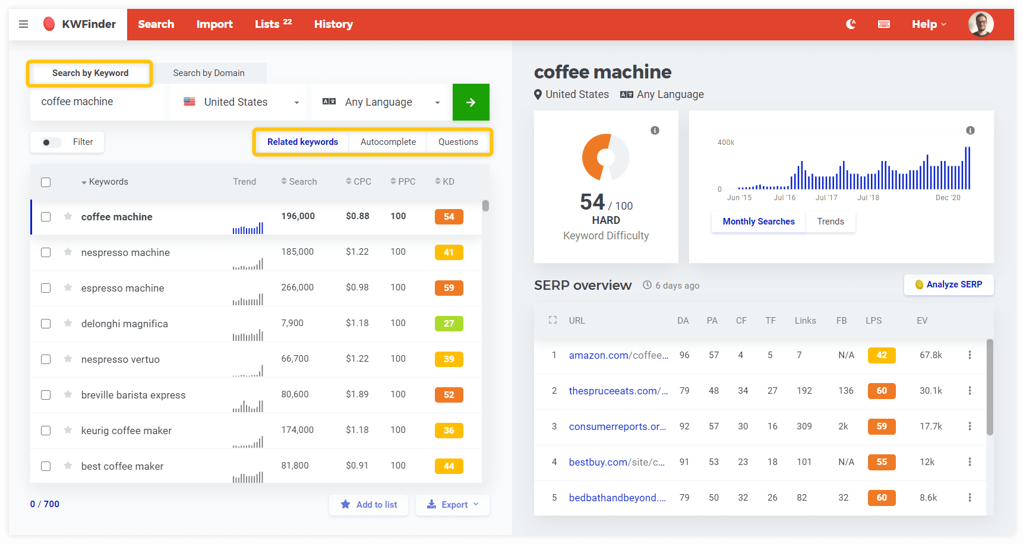Image resolution: width=1023 pixels, height=544 pixels.
Task: Check the best coffee maker checkbox
Action: (46, 466)
